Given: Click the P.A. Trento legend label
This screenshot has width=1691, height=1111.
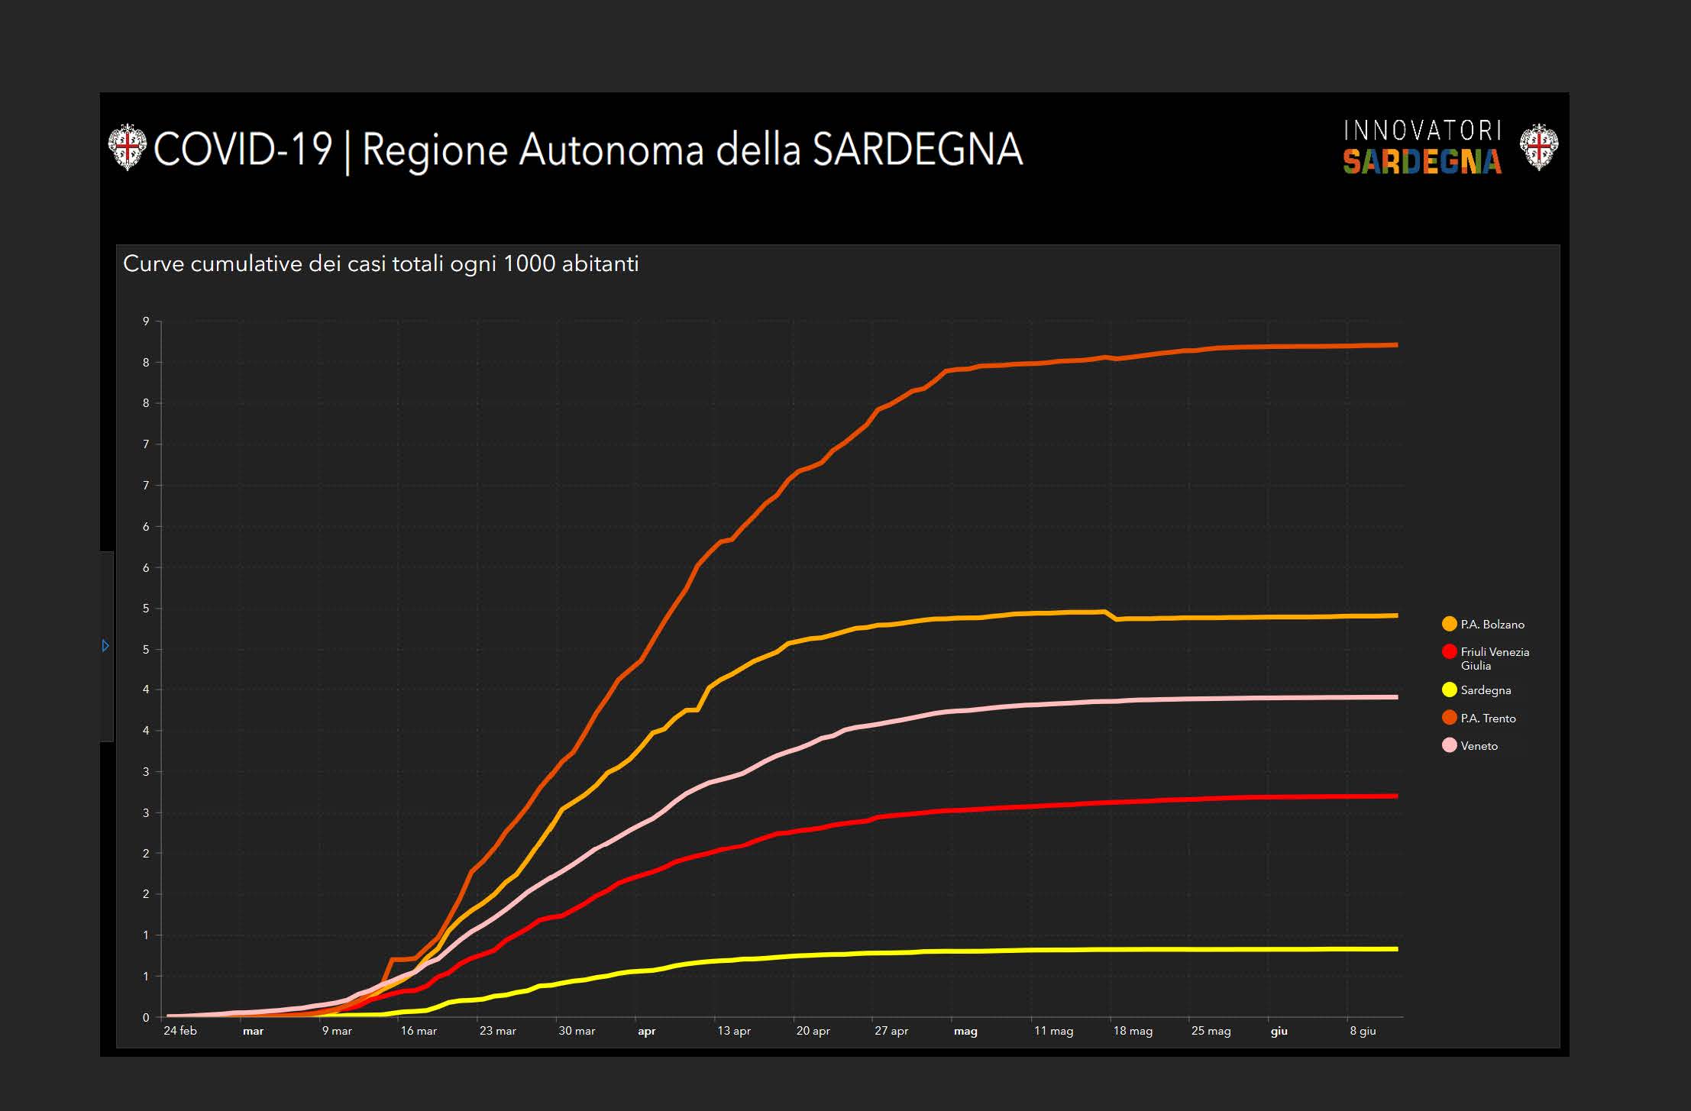Looking at the screenshot, I should coord(1488,719).
